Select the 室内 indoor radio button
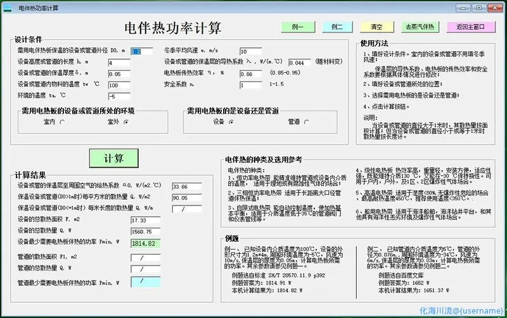The width and height of the screenshot is (507, 318). point(62,122)
